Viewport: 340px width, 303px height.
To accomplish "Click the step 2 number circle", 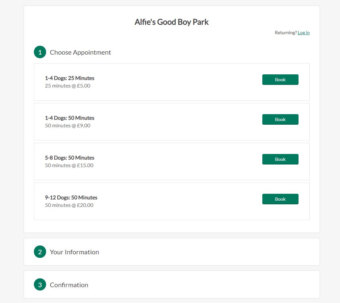I will click(x=40, y=252).
